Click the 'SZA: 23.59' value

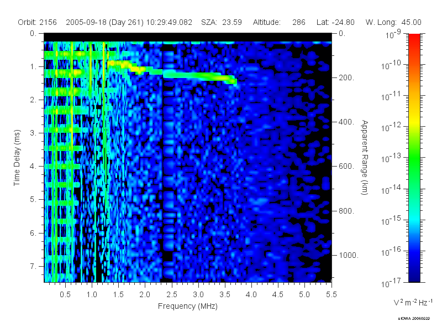pyautogui.click(x=222, y=22)
